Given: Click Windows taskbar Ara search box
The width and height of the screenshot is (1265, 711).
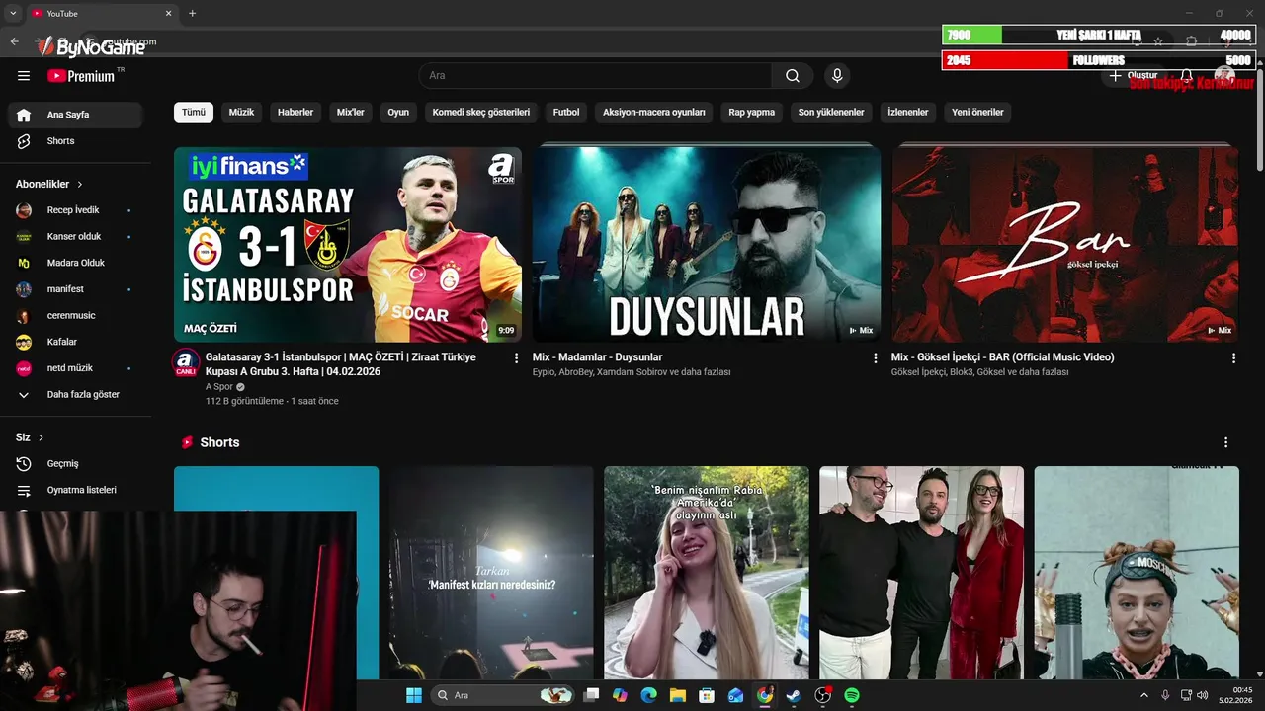Looking at the screenshot, I should tap(504, 695).
